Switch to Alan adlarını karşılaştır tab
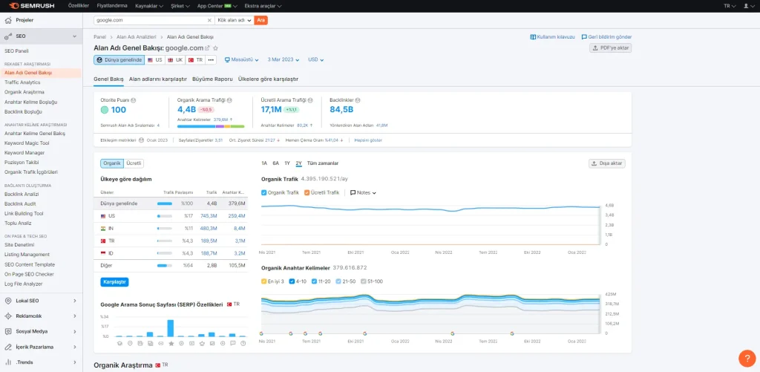Viewport: 760px width, 372px height. coord(158,79)
